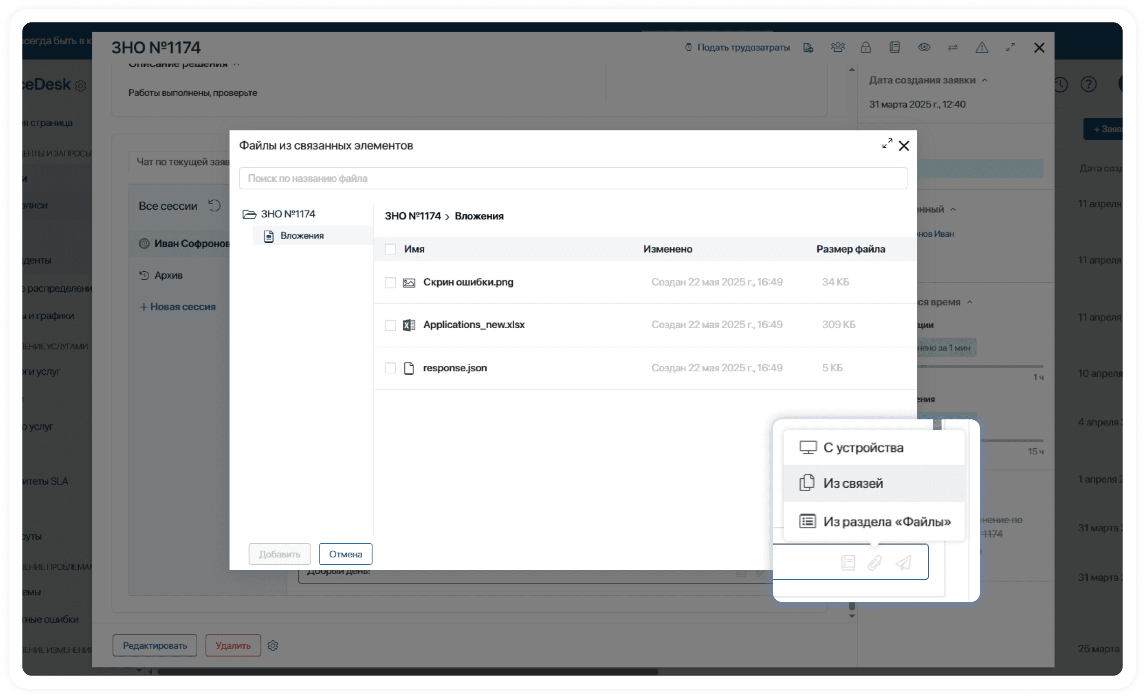Open the participants group icon in header
Image resolution: width=1145 pixels, height=698 pixels.
tap(838, 47)
